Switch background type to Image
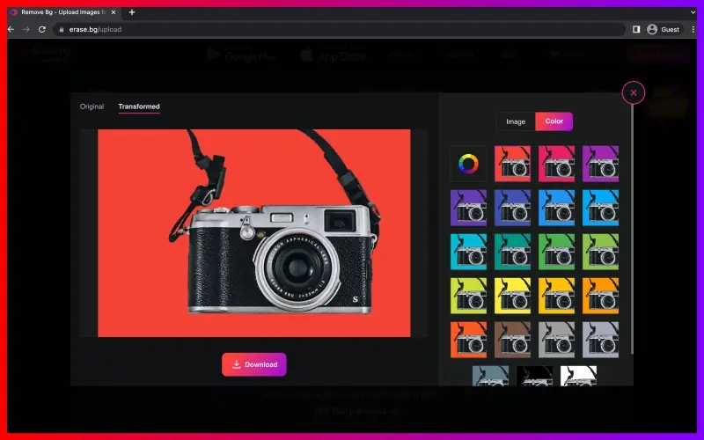The image size is (704, 440). click(x=516, y=121)
